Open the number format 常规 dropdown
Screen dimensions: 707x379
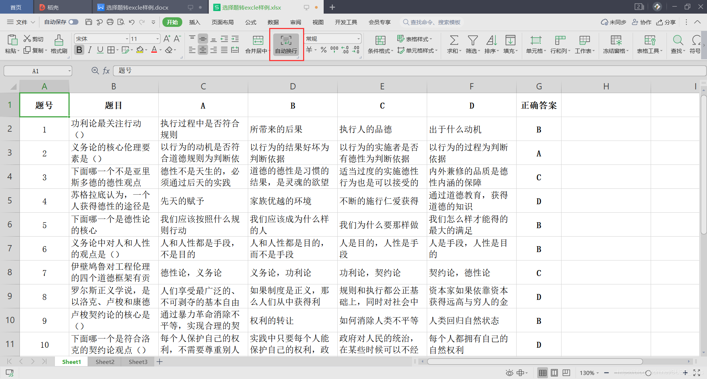(x=358, y=39)
